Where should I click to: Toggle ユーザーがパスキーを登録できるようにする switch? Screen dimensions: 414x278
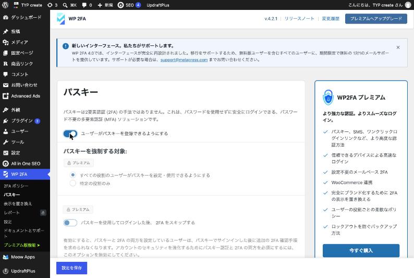coord(70,134)
